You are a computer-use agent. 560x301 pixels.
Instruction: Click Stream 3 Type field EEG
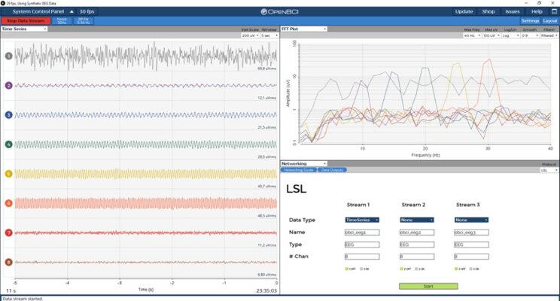471,245
